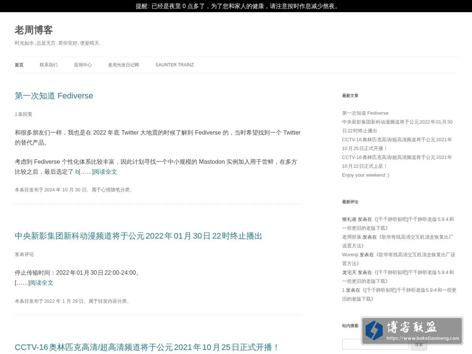Open the 2022 年 1 月 29 日 date link
Image resolution: width=472 pixels, height=354 pixels.
[64, 301]
